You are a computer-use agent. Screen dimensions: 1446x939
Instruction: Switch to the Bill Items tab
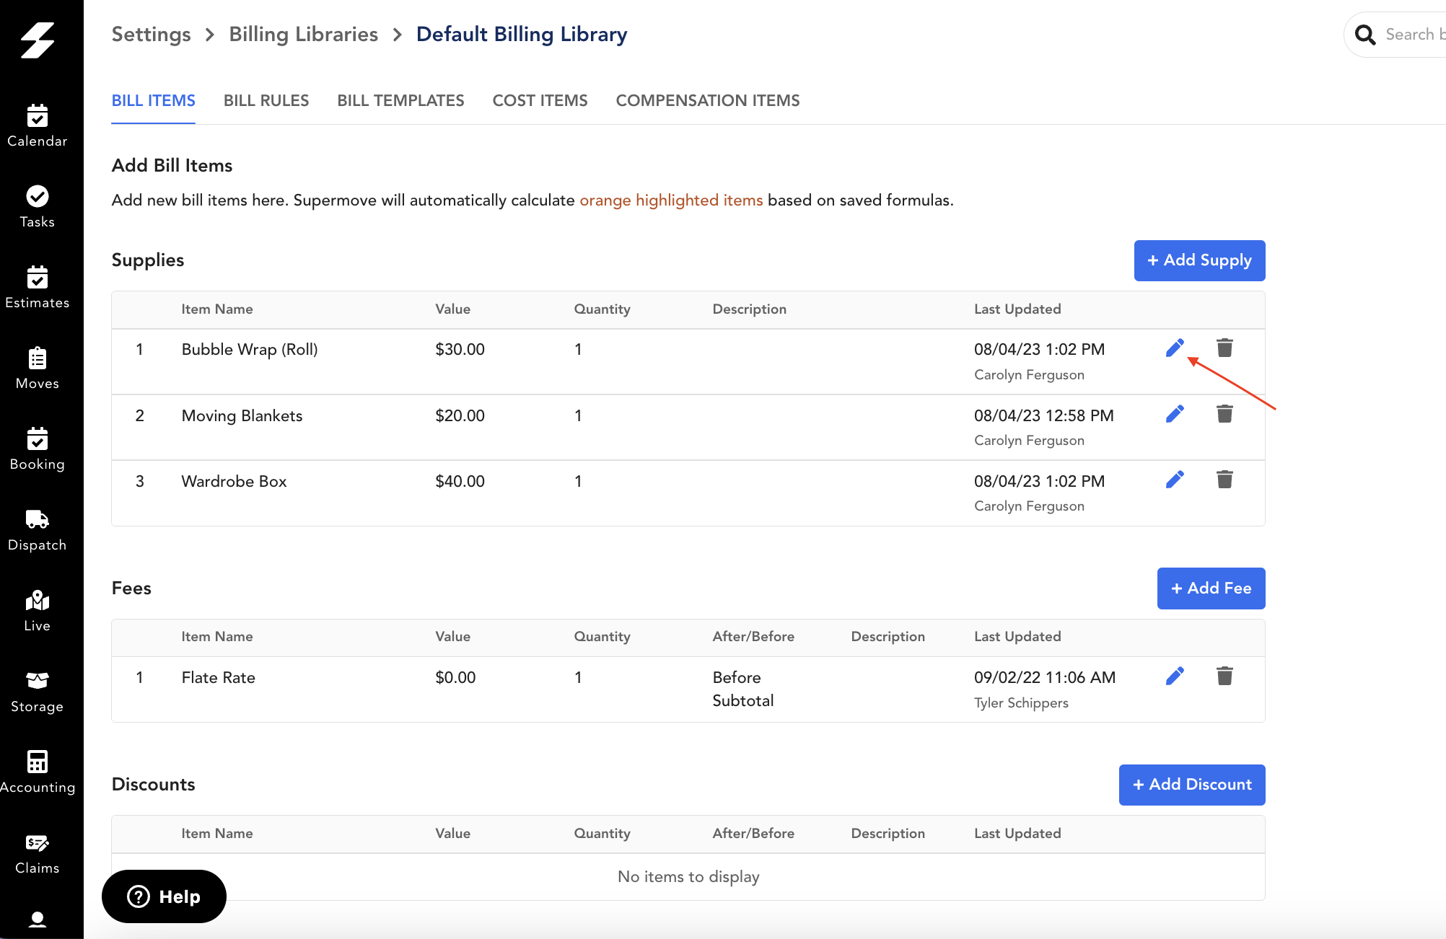(153, 100)
